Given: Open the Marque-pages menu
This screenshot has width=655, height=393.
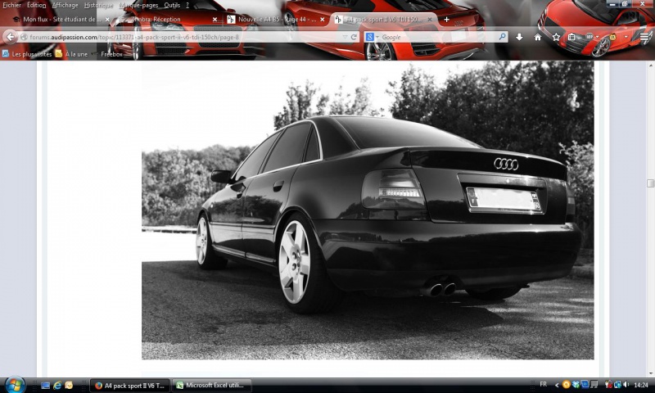Looking at the screenshot, I should coord(138,5).
